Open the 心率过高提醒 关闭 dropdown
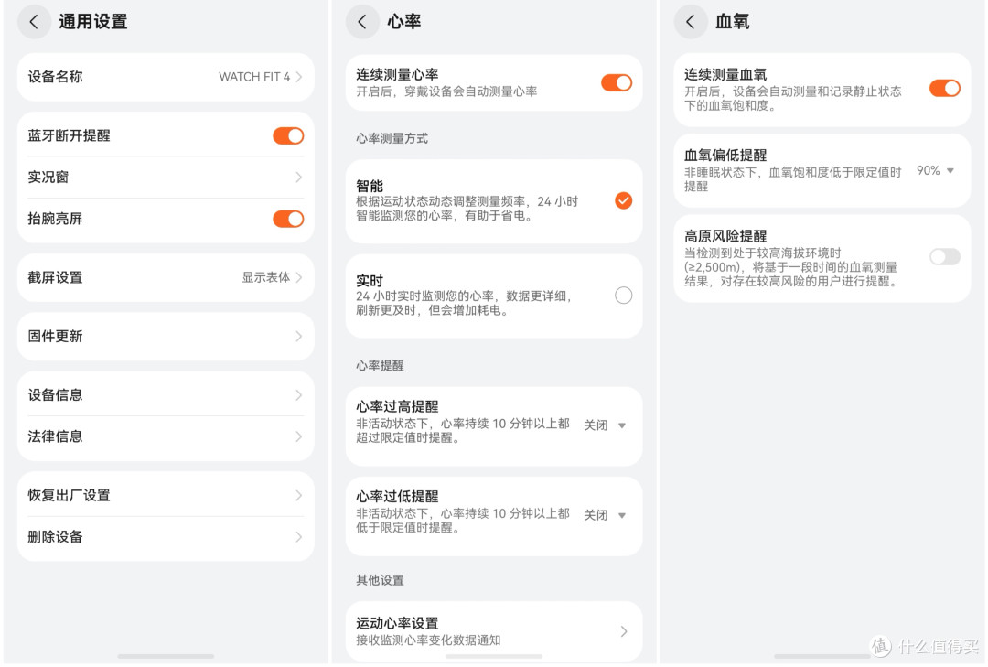The height and width of the screenshot is (667, 988). (605, 425)
